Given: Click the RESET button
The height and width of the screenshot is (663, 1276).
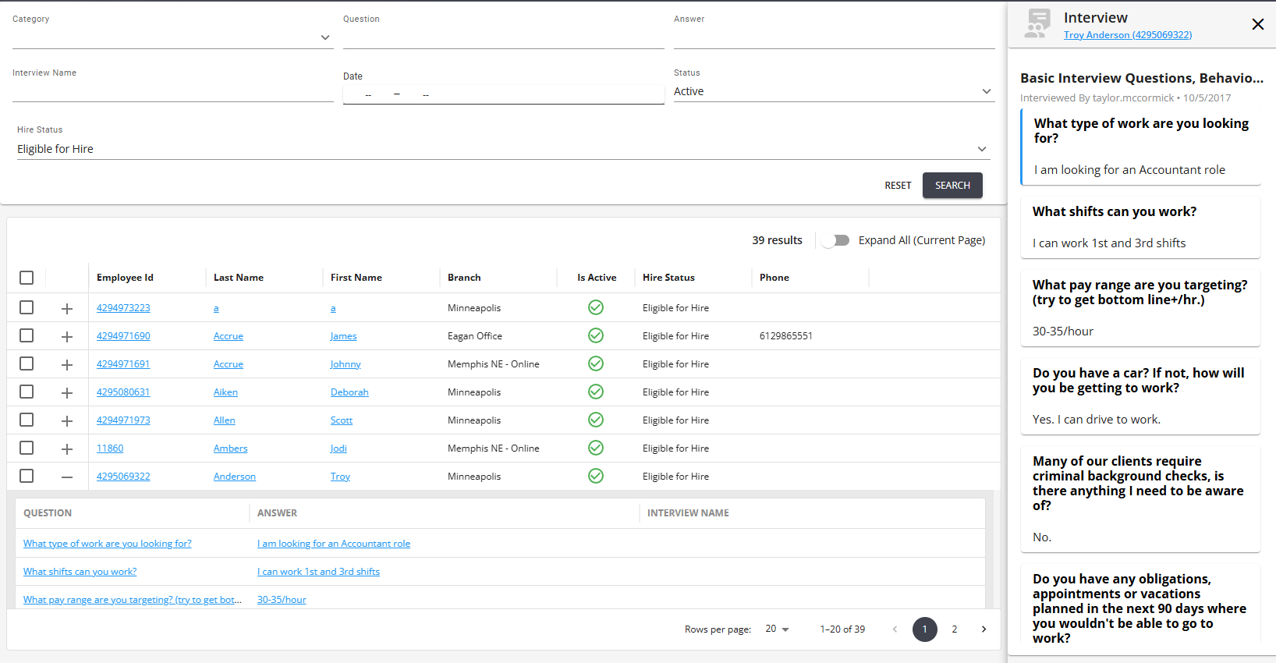Looking at the screenshot, I should 898,185.
